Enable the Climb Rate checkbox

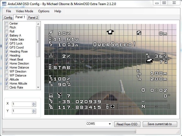coord(7,87)
